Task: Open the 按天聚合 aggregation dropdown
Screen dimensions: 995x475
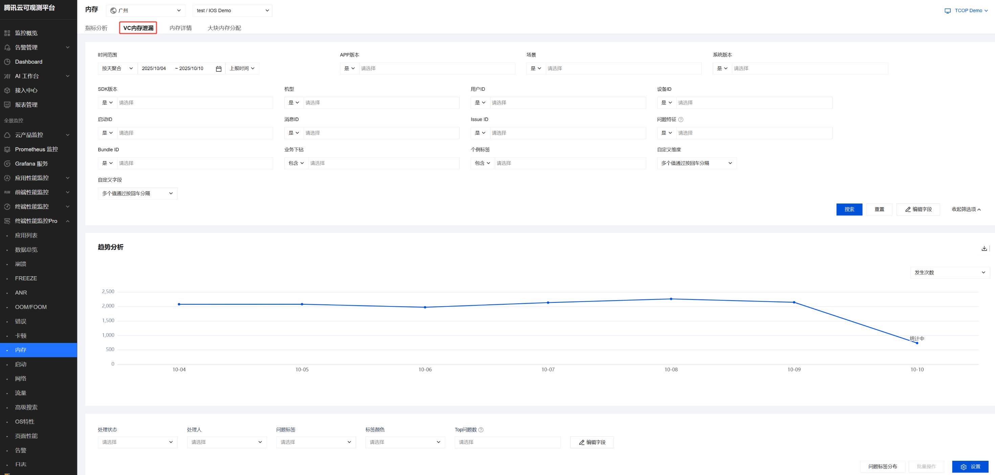Action: pyautogui.click(x=117, y=68)
